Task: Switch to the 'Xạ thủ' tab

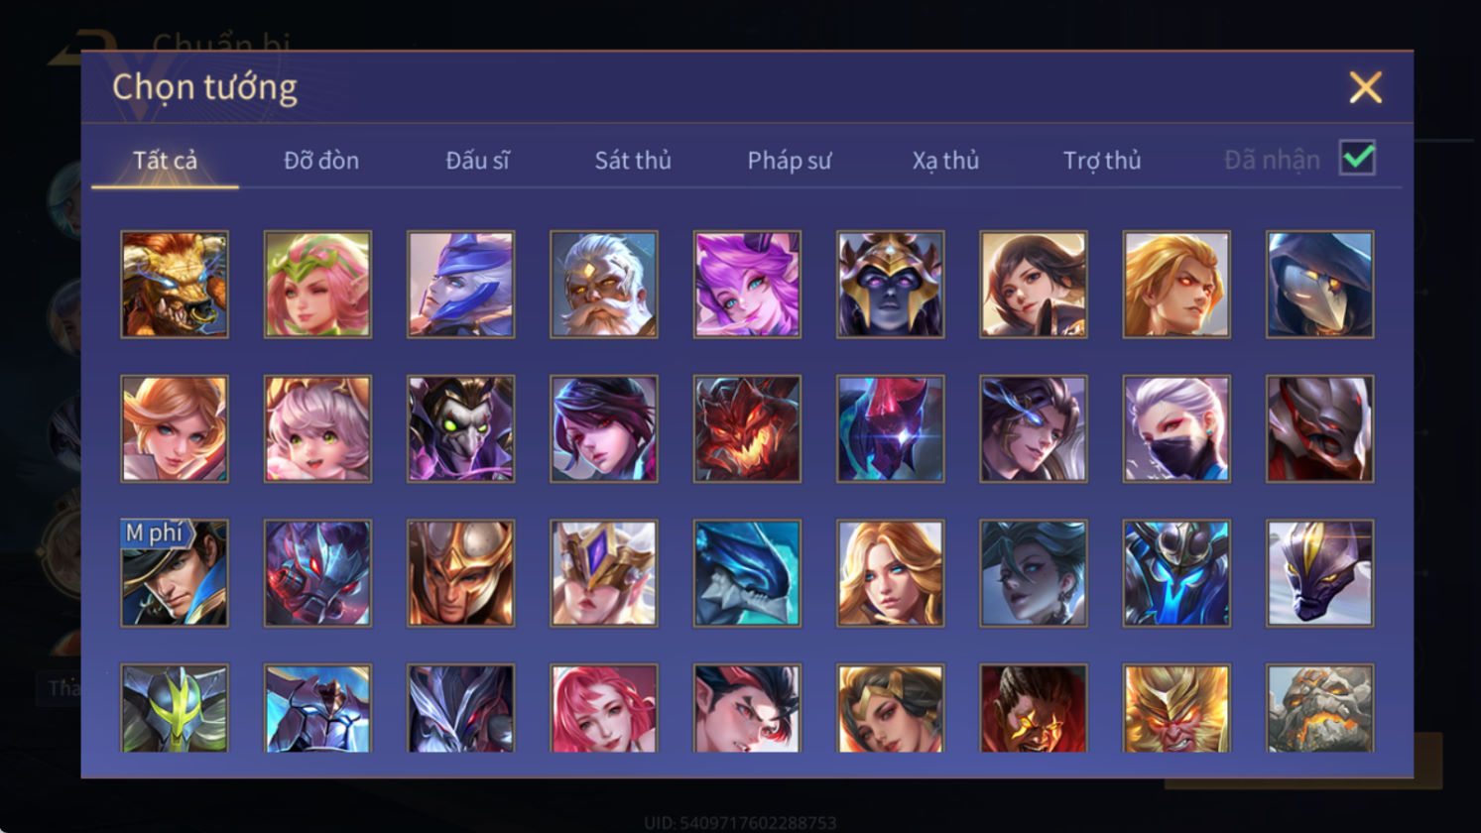Action: [945, 160]
